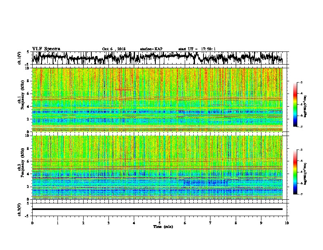This screenshot has height=250, width=323.
Task: Click time axis tick label '7'
Action: [210, 223]
